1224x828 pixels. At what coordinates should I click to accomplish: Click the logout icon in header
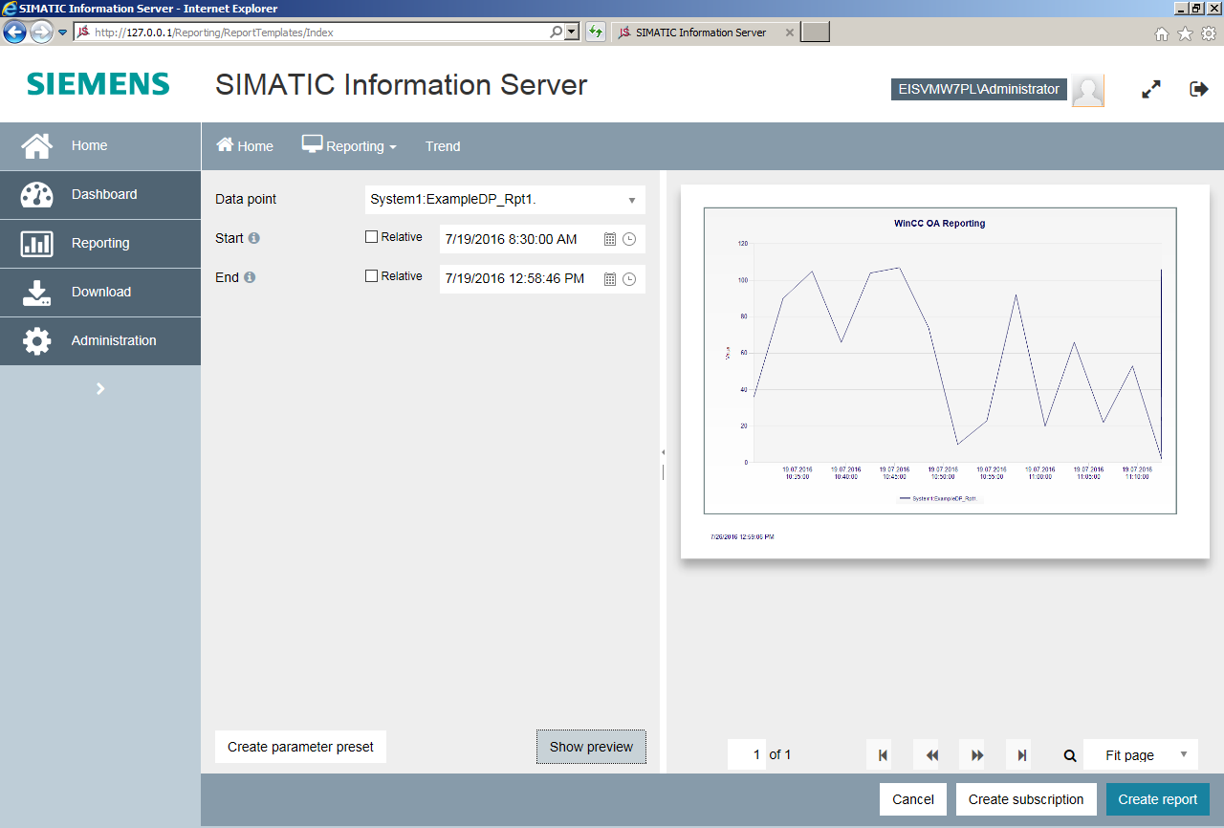[1198, 89]
